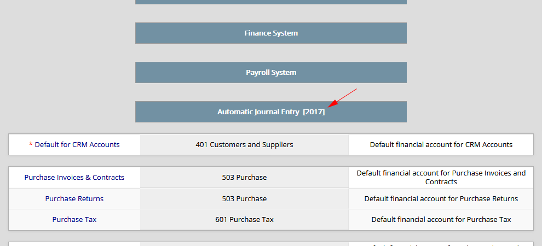Select the 601 Purchase Tax account field
This screenshot has width=542, height=246.
pos(244,219)
